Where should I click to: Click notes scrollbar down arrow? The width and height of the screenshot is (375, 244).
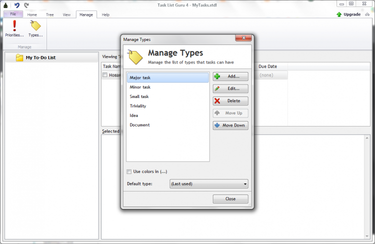[367, 236]
